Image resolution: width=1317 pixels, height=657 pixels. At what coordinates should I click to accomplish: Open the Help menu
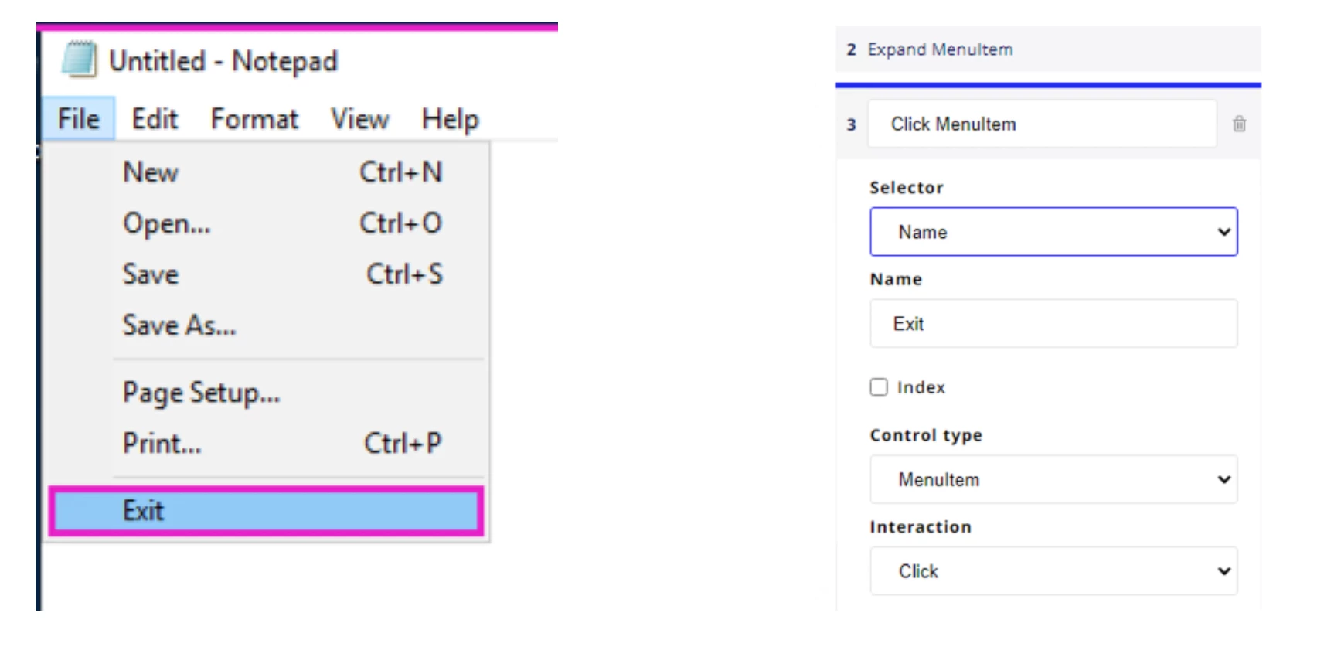click(450, 119)
